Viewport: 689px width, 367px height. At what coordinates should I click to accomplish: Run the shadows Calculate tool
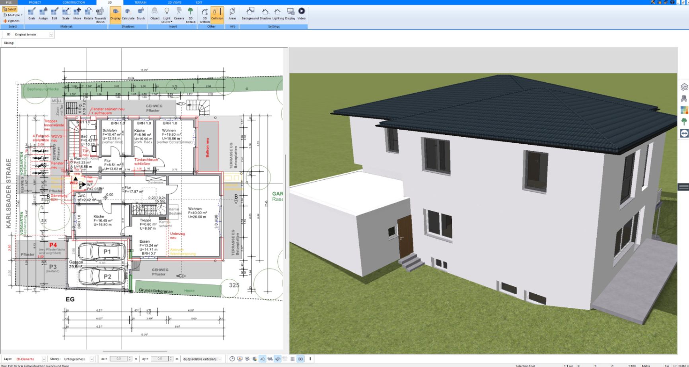[x=128, y=14]
